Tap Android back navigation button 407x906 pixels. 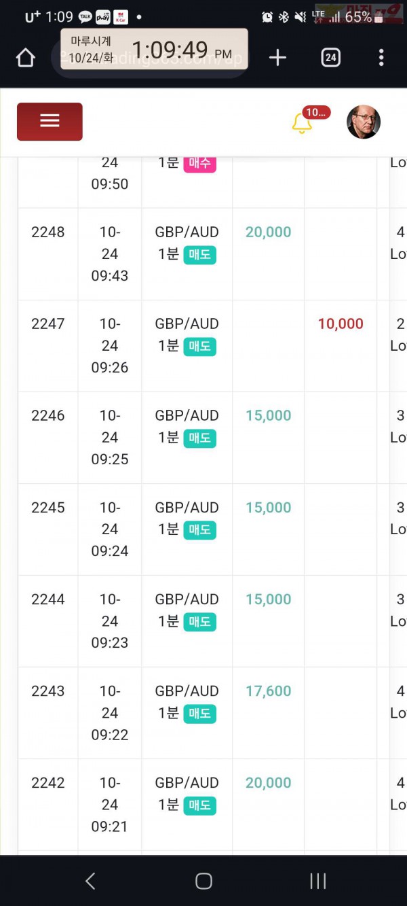point(90,882)
